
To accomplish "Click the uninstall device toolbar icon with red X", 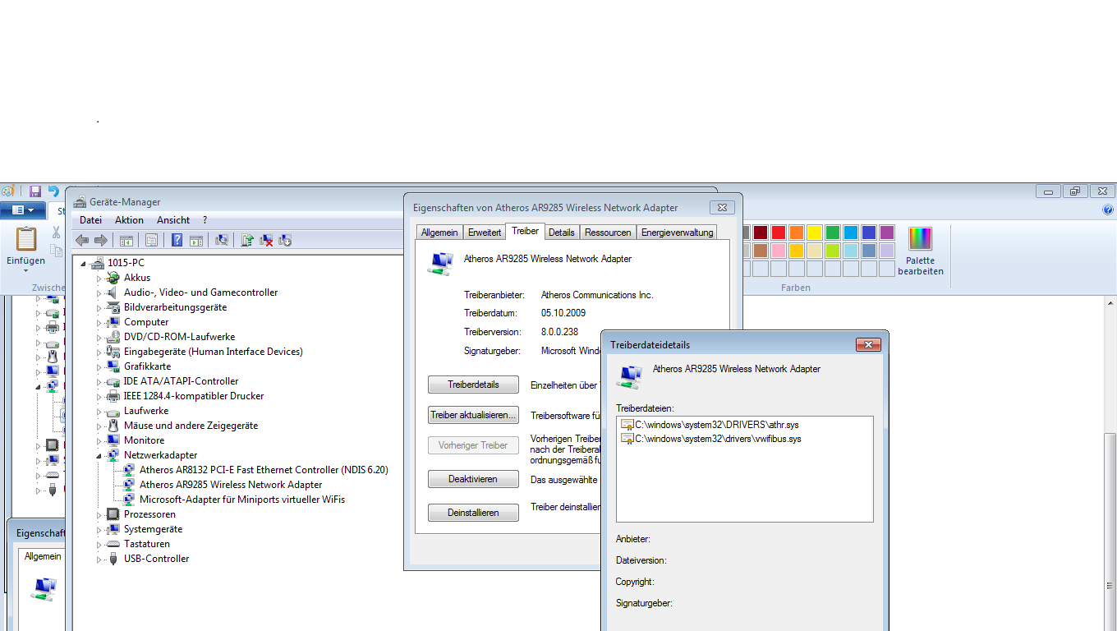I will coord(266,240).
